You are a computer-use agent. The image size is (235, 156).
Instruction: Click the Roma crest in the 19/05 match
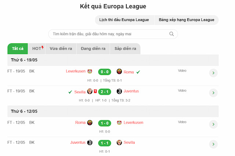tap(119, 72)
